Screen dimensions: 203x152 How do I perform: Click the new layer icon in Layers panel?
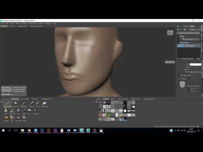[178, 30]
